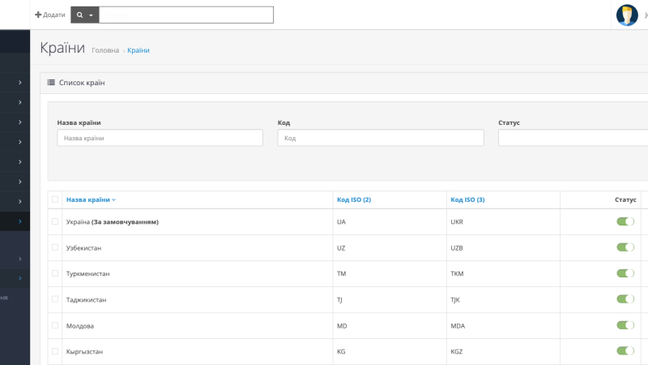Sort by Назва країни column header
Viewport: 648px width, 365px height.
pyautogui.click(x=91, y=200)
